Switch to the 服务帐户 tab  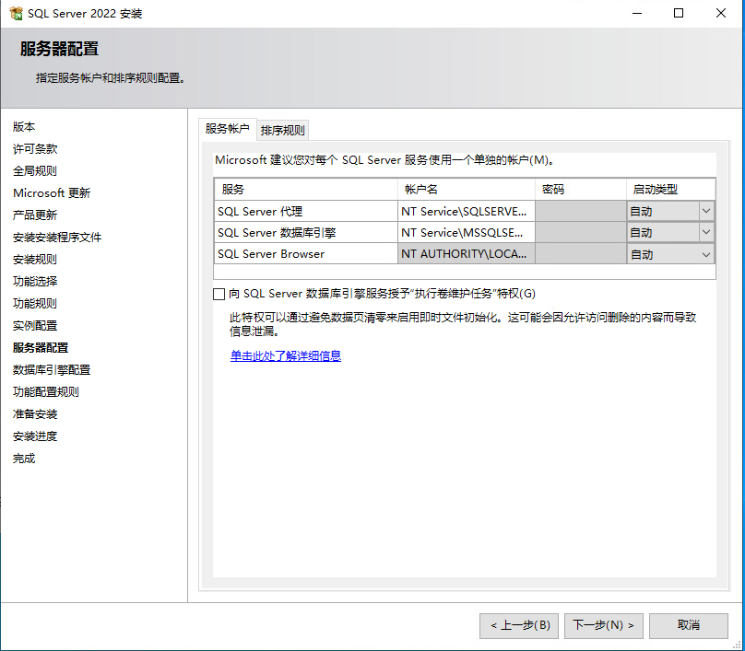click(x=227, y=129)
